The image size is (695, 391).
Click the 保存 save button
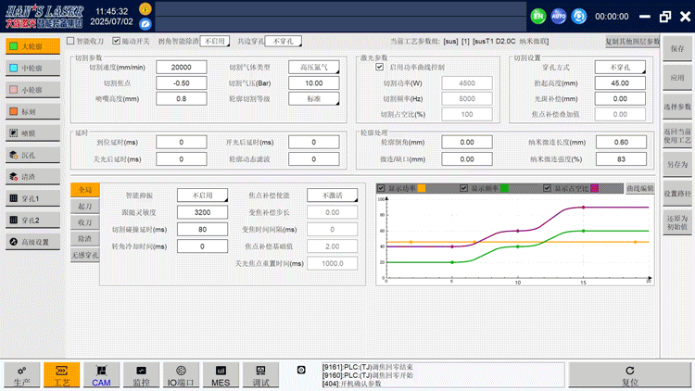coord(677,48)
